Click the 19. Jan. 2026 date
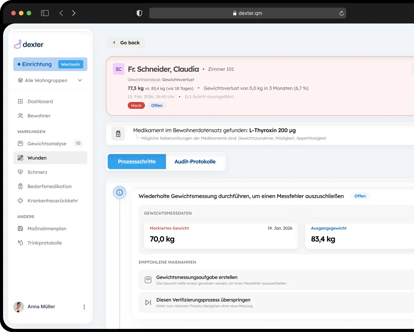Screen dimensions: 414x332 (x=280, y=228)
